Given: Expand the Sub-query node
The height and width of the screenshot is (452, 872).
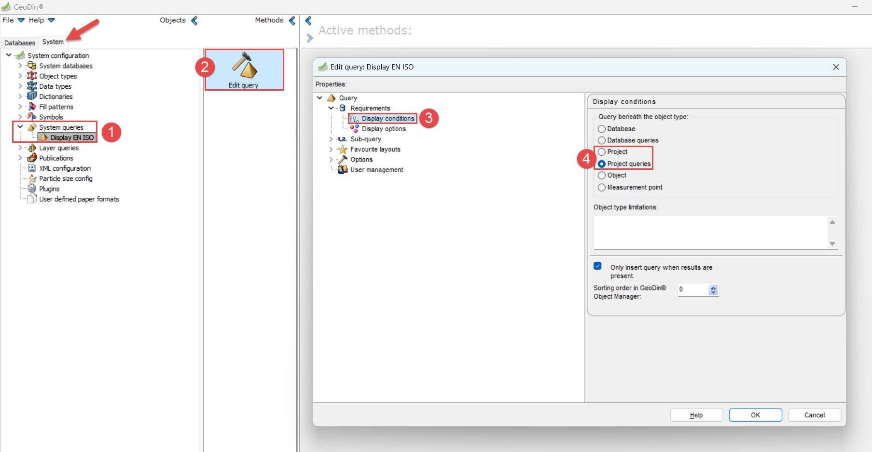Looking at the screenshot, I should [x=331, y=139].
